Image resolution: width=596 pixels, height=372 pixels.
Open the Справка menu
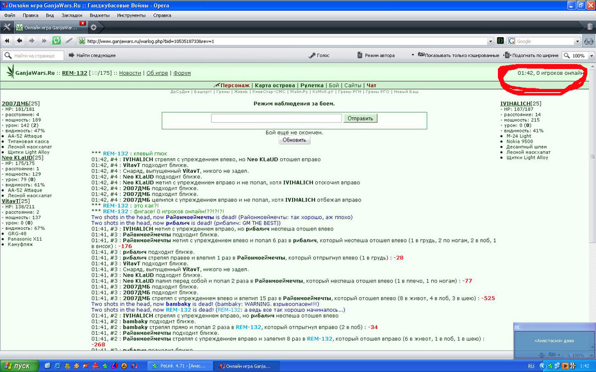coord(162,15)
